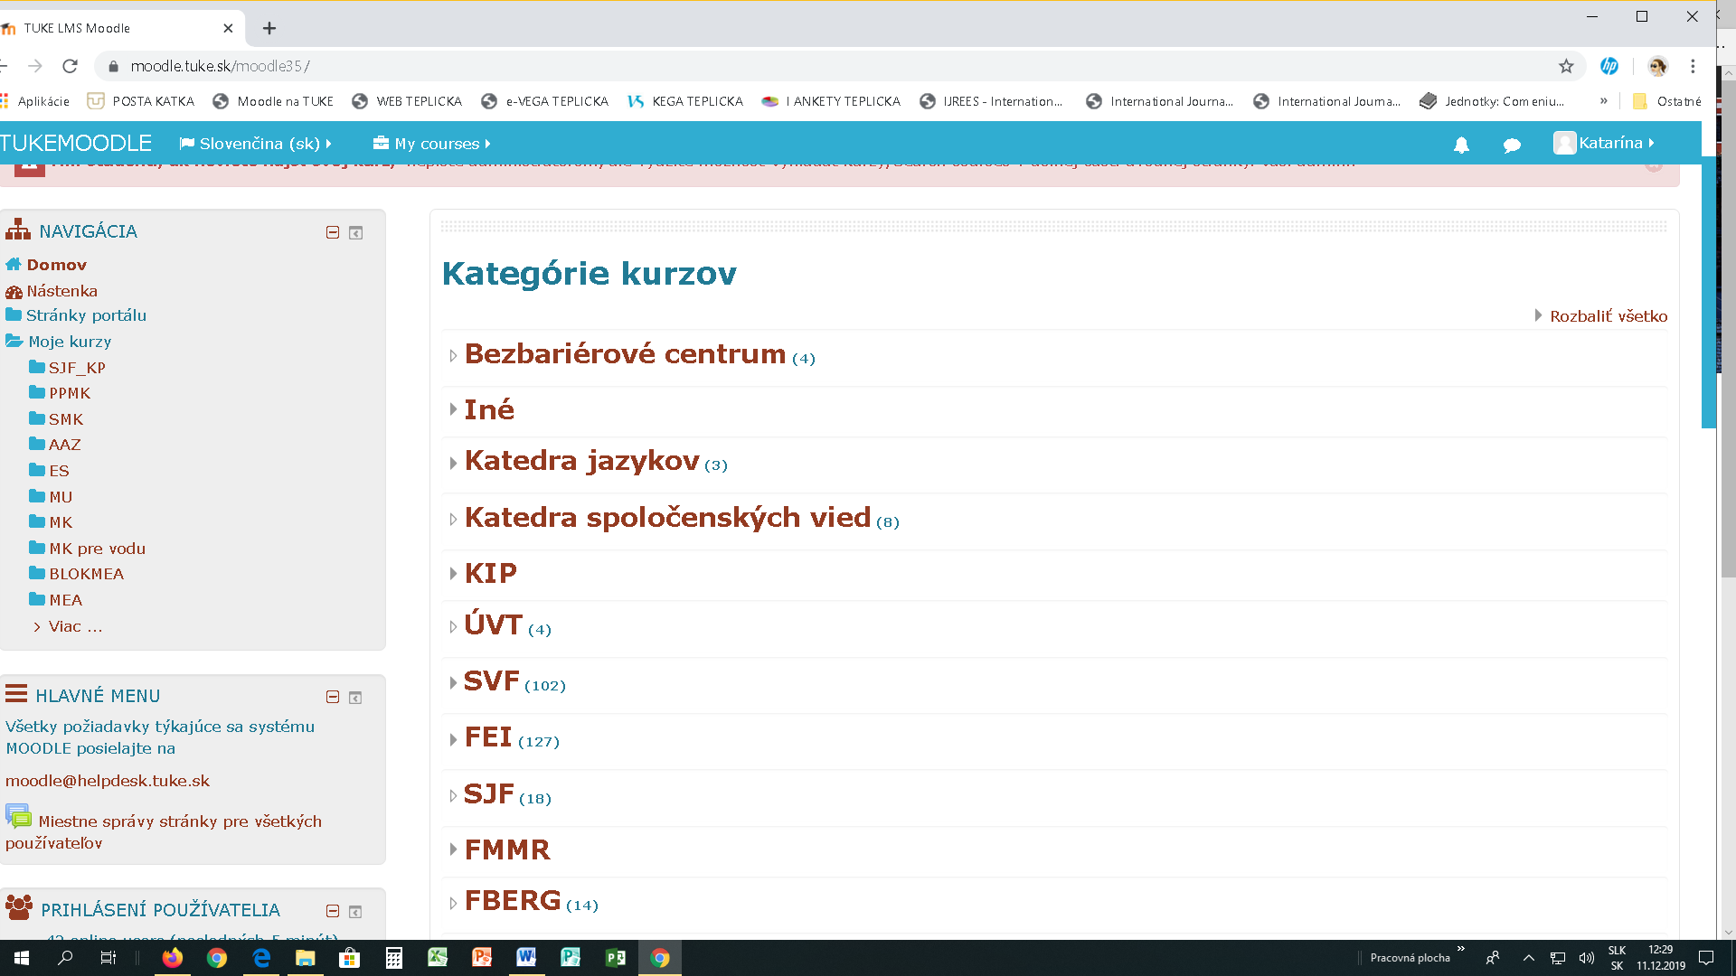Viewport: 1736px width, 976px height.
Task: Open MK pre vodu course
Action: pos(97,549)
